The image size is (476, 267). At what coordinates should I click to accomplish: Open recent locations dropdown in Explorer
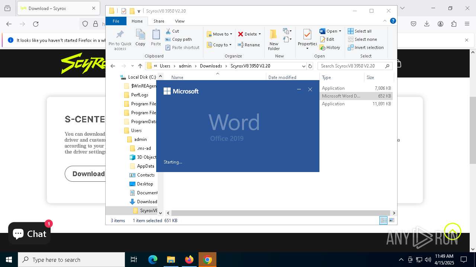pos(132,66)
